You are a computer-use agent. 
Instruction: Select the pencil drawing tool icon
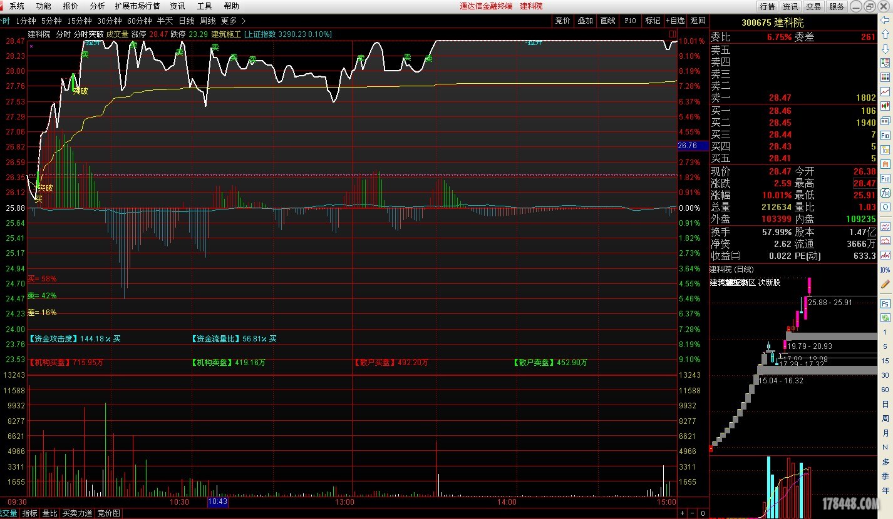pyautogui.click(x=885, y=284)
